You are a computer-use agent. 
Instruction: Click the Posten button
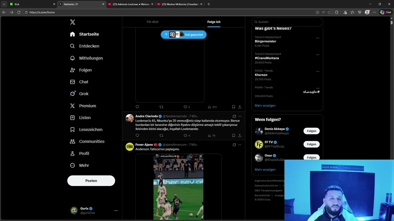tap(91, 181)
